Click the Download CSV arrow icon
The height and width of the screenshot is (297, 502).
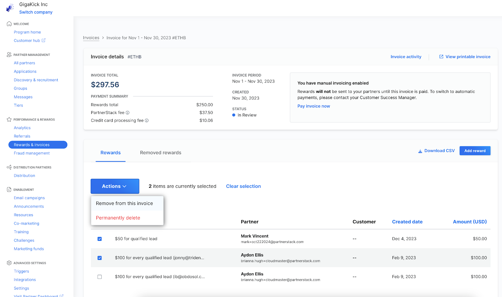[420, 151]
